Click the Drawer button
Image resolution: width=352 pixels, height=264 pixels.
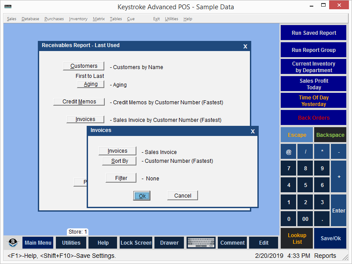(x=169, y=243)
